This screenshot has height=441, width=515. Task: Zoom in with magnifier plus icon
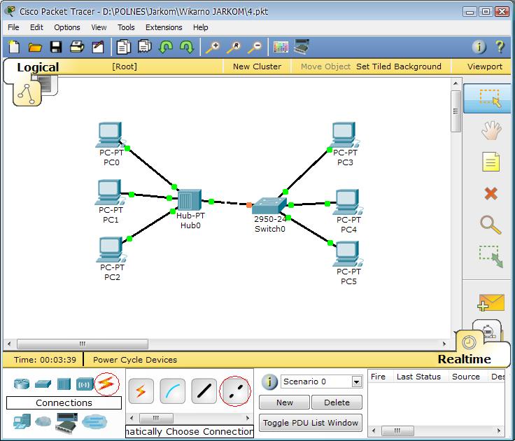pos(213,47)
